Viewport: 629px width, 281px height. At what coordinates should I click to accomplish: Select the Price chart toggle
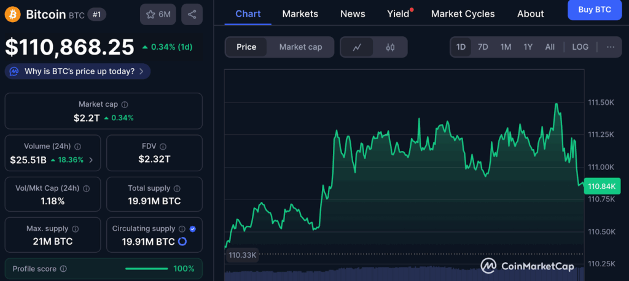(246, 47)
